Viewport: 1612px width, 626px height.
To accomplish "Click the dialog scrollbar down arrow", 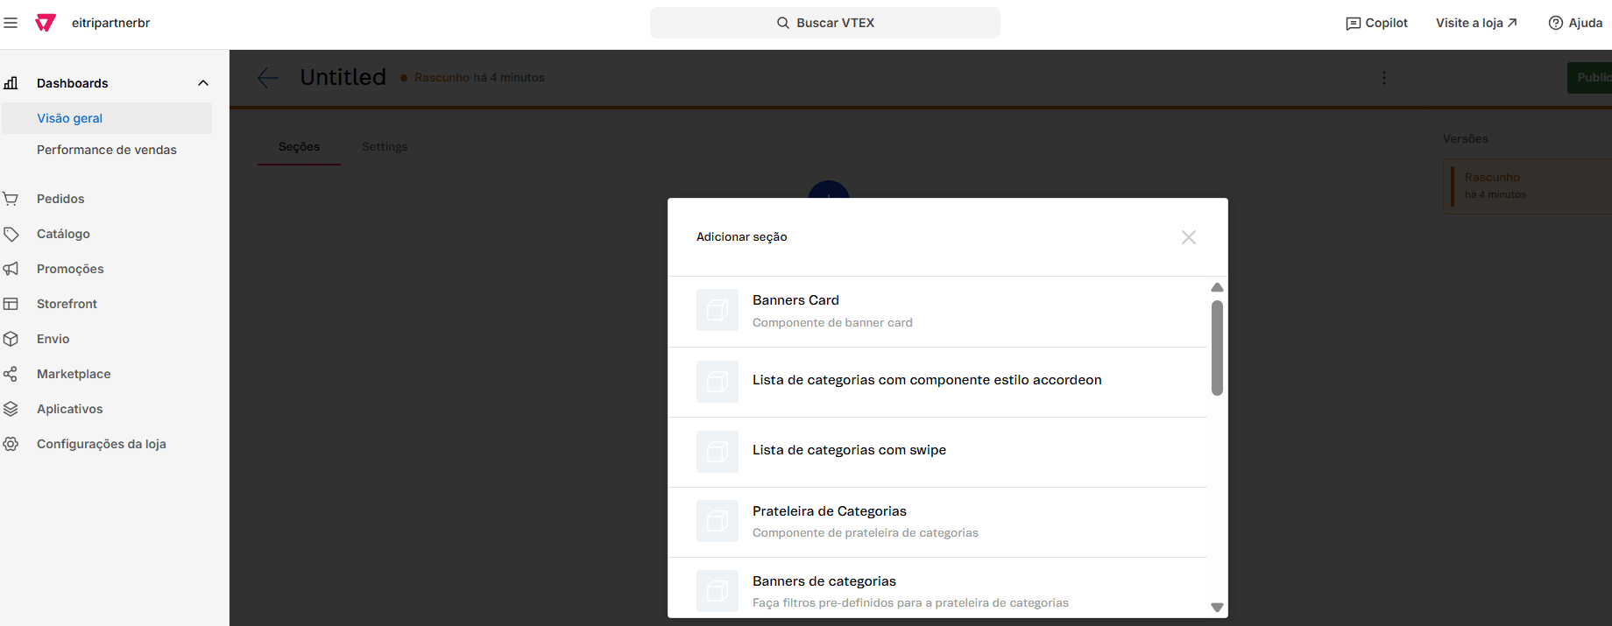I will [1217, 607].
